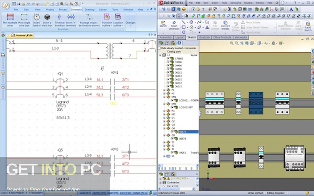The image size is (314, 196).
Task: Switch to Evaluate tab in SolidWorks
Action: coord(204,37)
